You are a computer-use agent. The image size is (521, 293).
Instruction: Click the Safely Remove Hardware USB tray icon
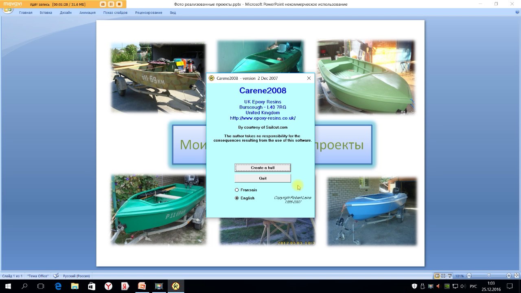pos(422,286)
